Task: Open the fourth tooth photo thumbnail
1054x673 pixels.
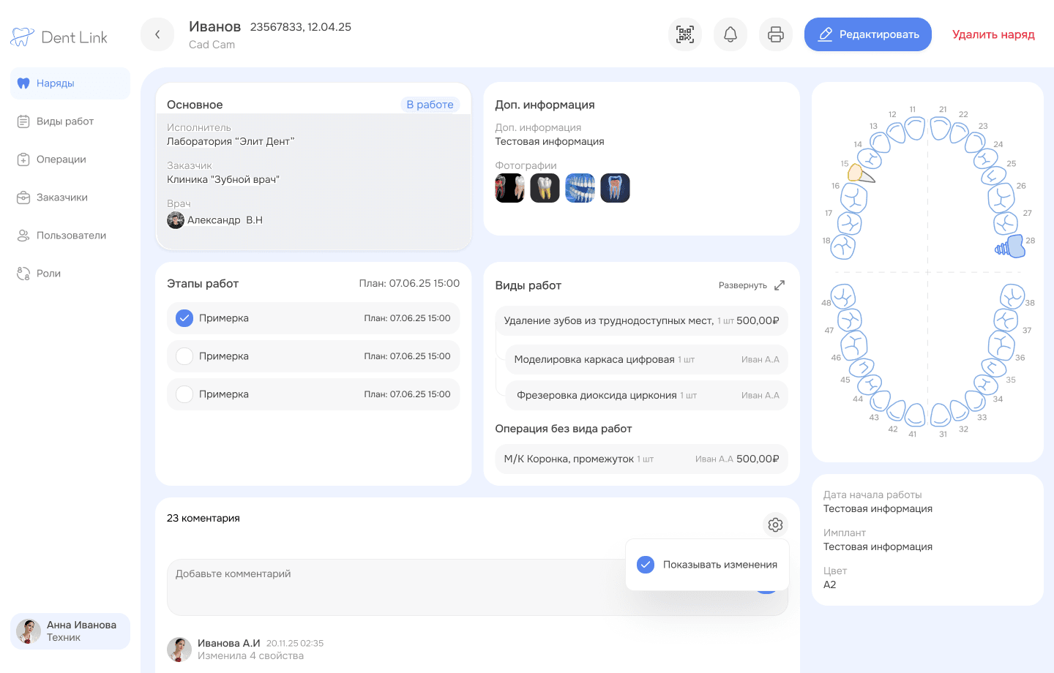Action: coord(615,188)
